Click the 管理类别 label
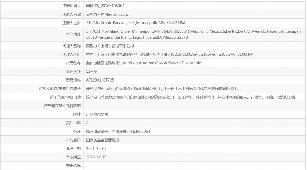Viewport: 307px width, 170px height. pyautogui.click(x=73, y=72)
